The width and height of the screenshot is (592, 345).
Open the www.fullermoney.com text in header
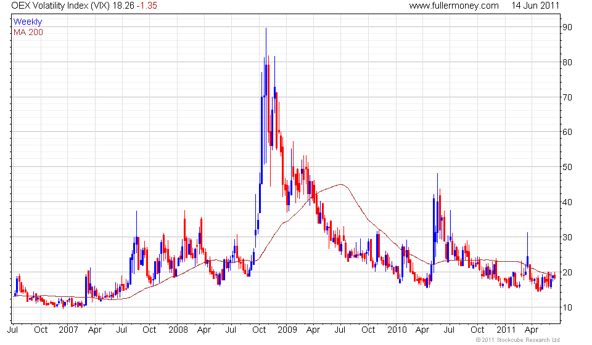tap(454, 6)
